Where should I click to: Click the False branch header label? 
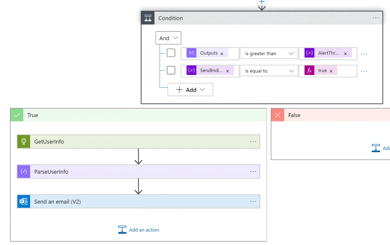point(294,115)
